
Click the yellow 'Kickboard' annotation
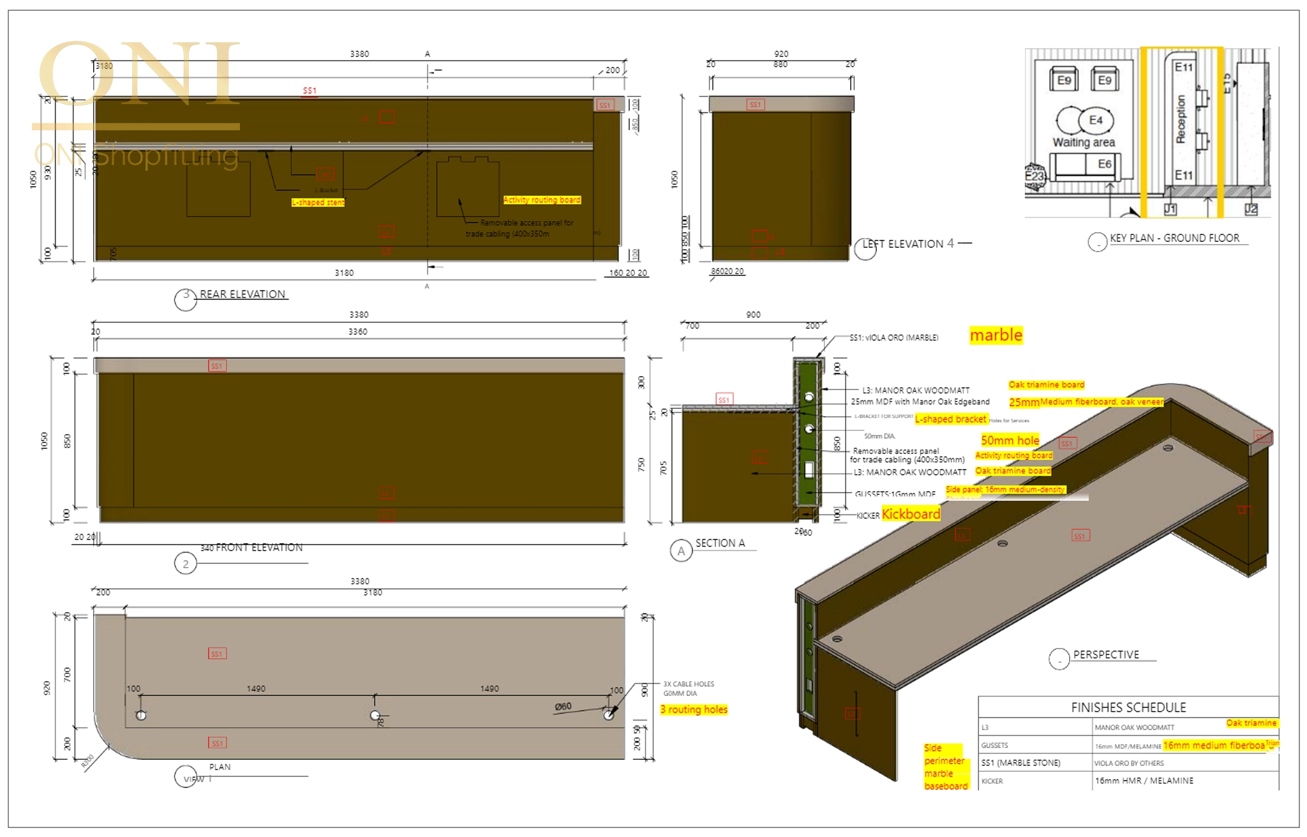tap(911, 514)
